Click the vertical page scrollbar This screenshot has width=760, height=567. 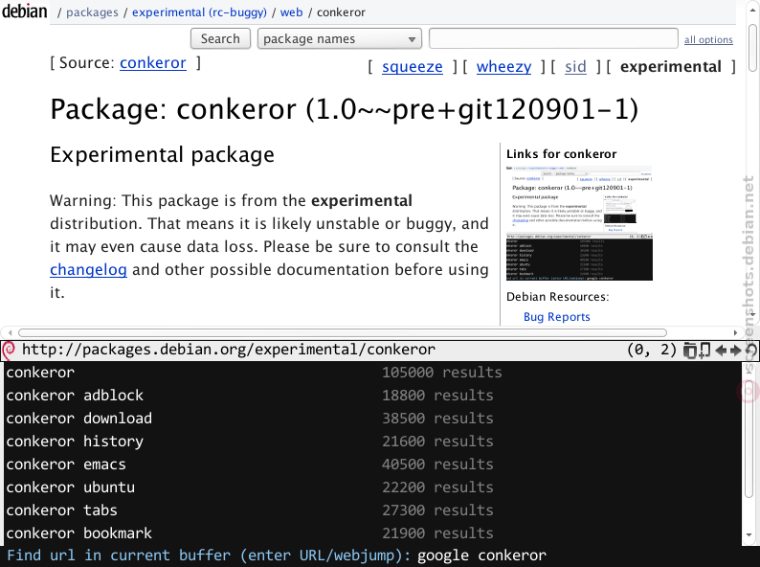pyautogui.click(x=752, y=47)
